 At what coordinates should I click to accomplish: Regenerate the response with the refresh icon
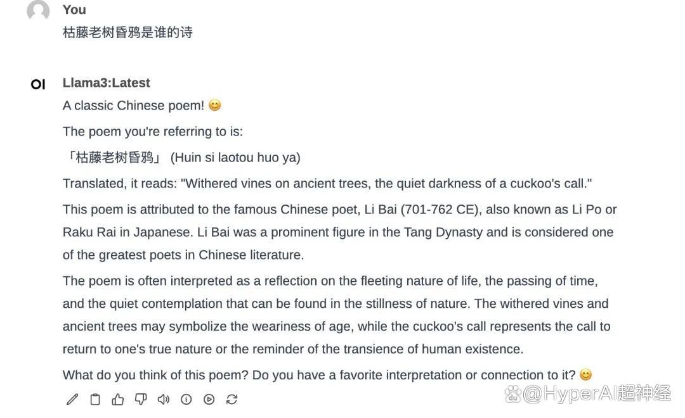pyautogui.click(x=232, y=399)
